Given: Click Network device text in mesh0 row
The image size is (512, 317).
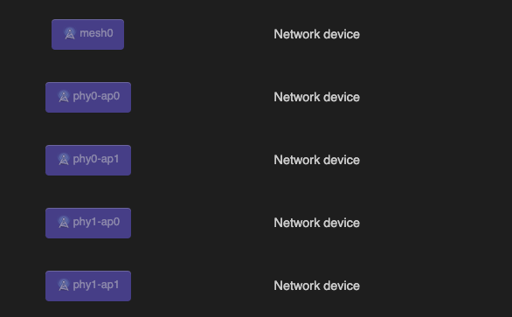Looking at the screenshot, I should point(317,34).
